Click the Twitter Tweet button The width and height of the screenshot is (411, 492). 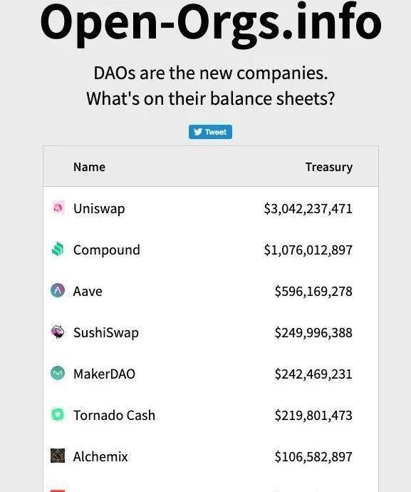click(210, 132)
